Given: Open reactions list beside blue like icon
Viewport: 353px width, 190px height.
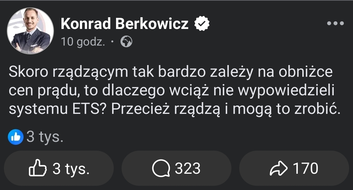Looking at the screenshot, I should point(45,137).
